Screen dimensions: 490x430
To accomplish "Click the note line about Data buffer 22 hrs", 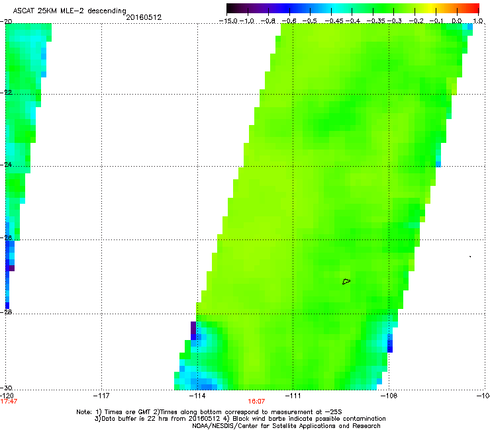I will point(240,419).
